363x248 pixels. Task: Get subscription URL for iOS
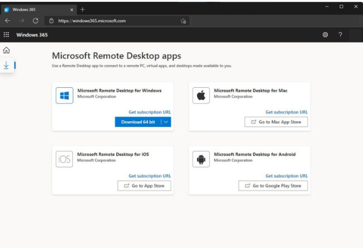[x=150, y=176]
